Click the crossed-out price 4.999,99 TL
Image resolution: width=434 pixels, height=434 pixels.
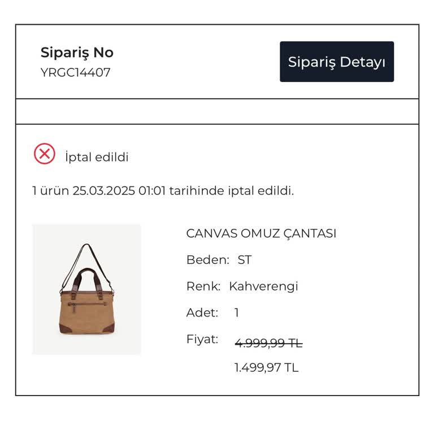pyautogui.click(x=268, y=343)
